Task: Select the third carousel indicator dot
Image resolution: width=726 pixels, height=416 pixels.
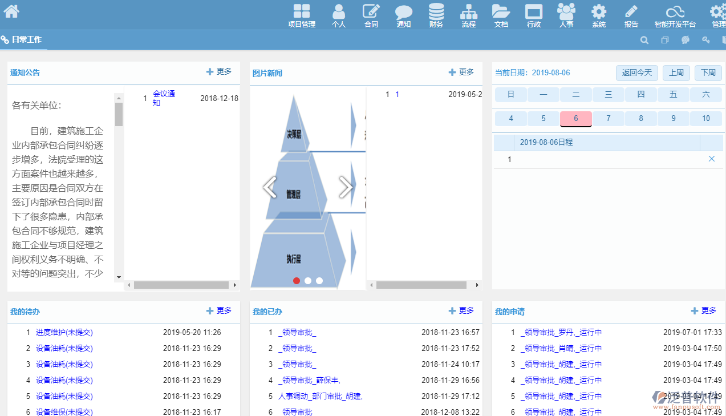Action: tap(319, 281)
